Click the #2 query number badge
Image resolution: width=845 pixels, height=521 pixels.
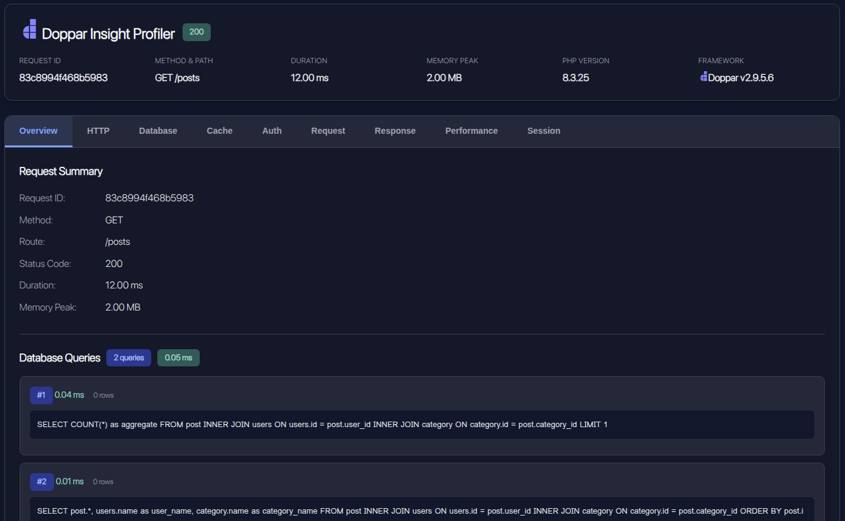click(x=41, y=482)
